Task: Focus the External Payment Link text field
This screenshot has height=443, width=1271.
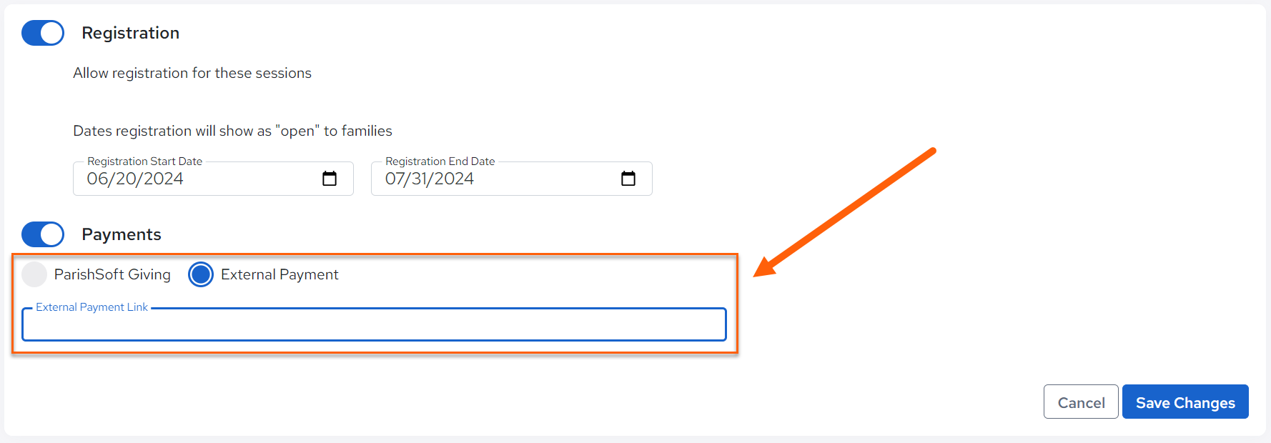Action: (x=374, y=324)
